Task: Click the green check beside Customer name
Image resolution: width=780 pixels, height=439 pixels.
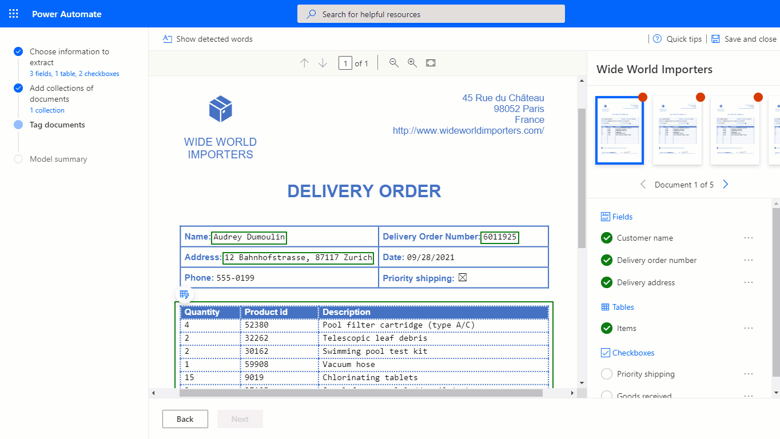Action: pyautogui.click(x=606, y=238)
